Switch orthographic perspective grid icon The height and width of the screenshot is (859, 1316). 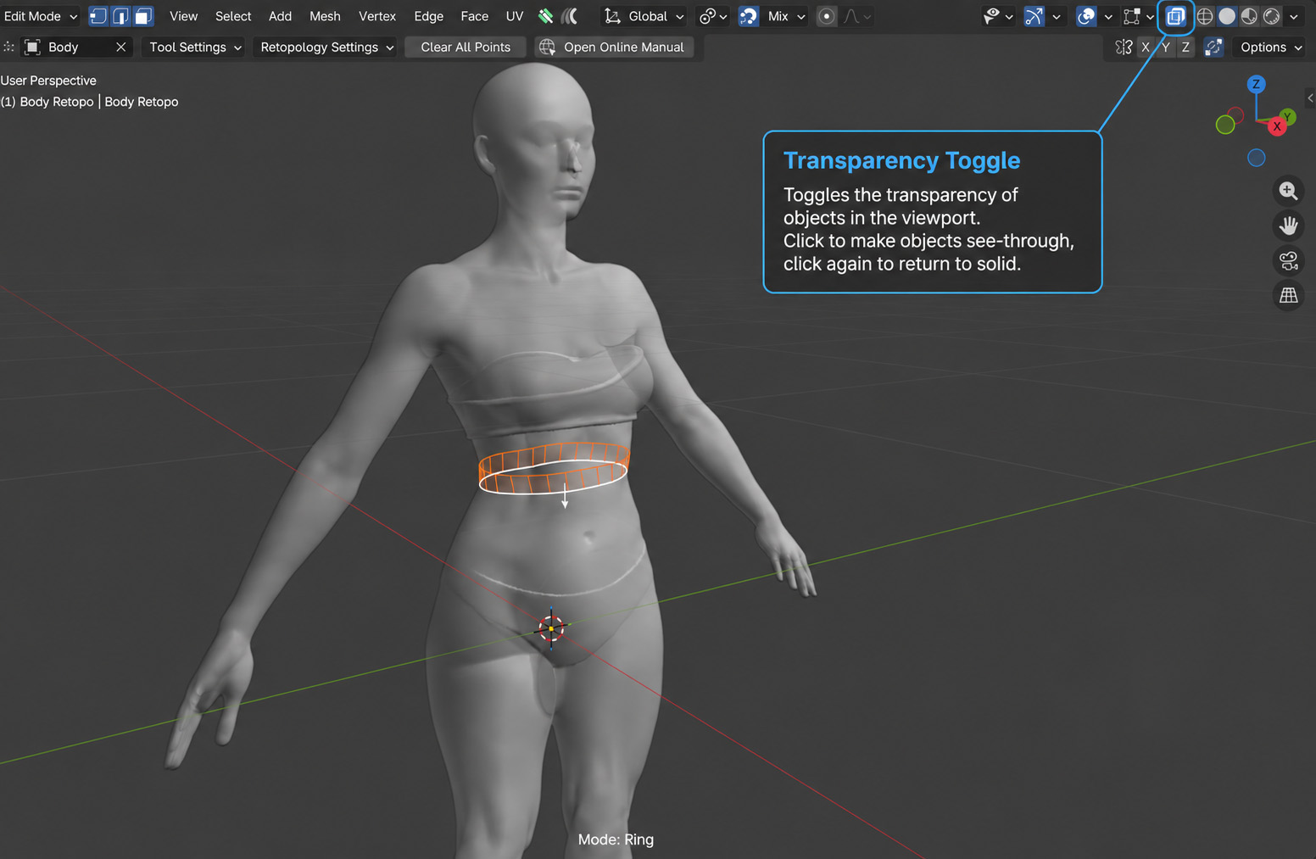[1288, 295]
